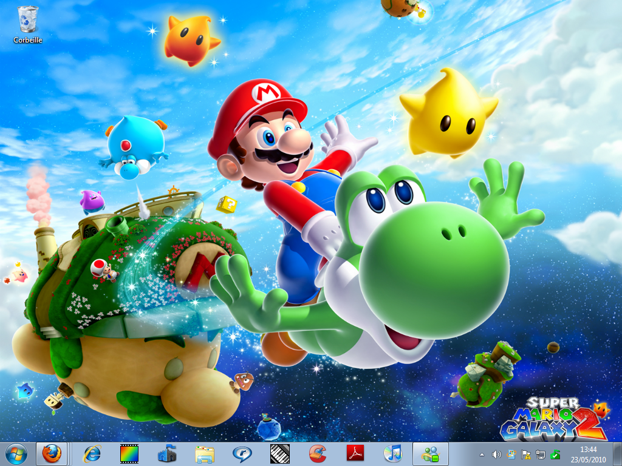
Task: Open the volume speaker tray icon
Action: point(496,454)
